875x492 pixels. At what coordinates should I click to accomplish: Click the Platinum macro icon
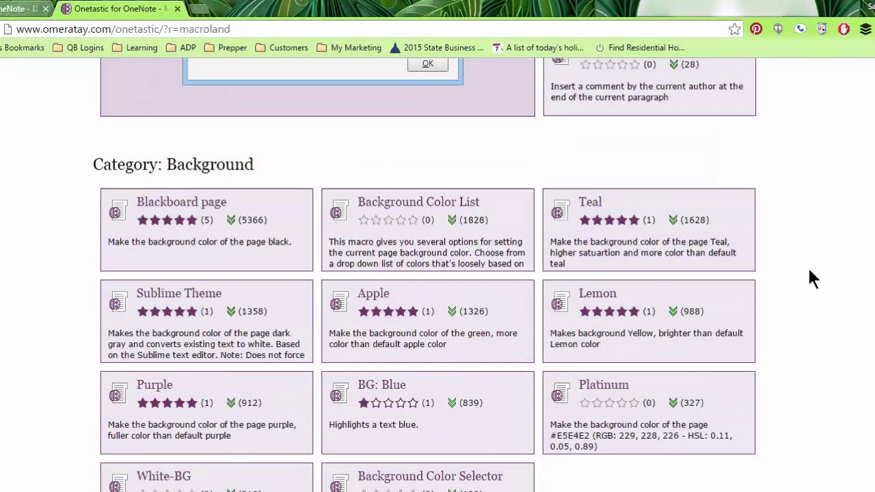[x=561, y=394]
